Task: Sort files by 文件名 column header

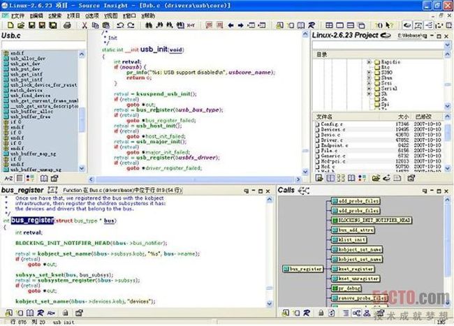Action: click(x=323, y=117)
